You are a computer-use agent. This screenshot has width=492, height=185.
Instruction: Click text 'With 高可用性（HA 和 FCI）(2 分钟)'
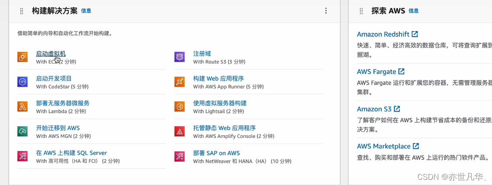(78, 161)
